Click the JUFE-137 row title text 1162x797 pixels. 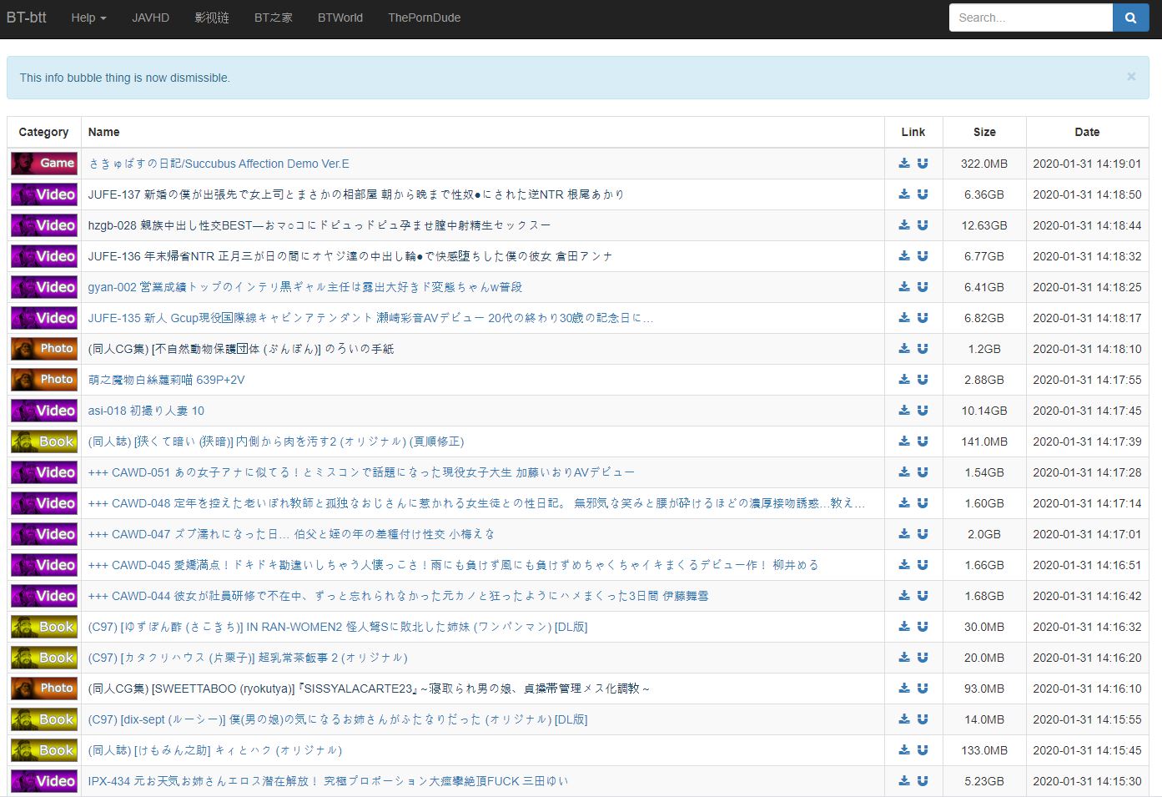pos(356,194)
